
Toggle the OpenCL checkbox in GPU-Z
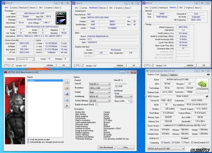pos(162,143)
